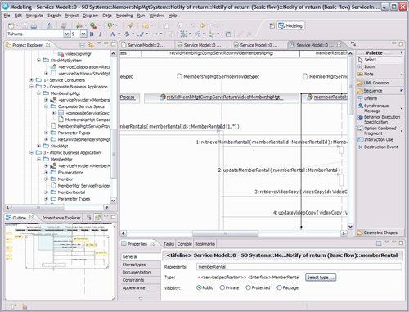Click the Open Perspective icon
The width and height of the screenshot is (409, 312).
point(272,25)
